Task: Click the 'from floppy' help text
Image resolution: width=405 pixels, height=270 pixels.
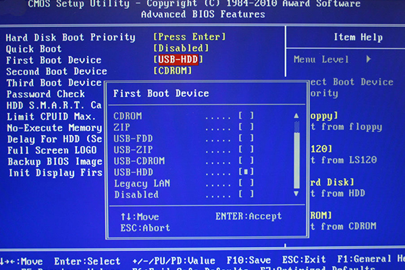Action: [352, 127]
